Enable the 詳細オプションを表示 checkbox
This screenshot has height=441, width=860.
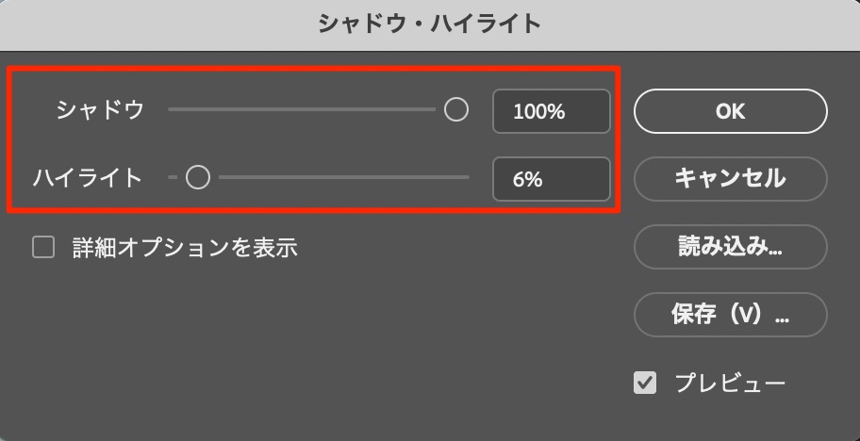pyautogui.click(x=43, y=248)
